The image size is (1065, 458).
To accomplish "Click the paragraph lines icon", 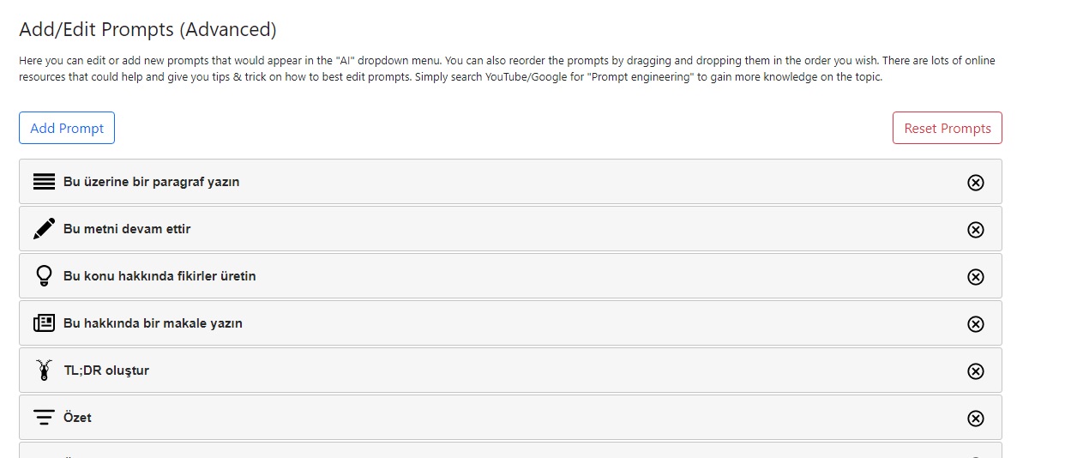I will point(44,182).
